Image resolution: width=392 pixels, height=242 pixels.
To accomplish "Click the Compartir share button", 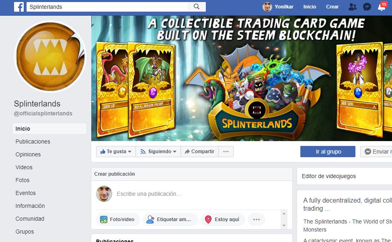I will coord(199,152).
